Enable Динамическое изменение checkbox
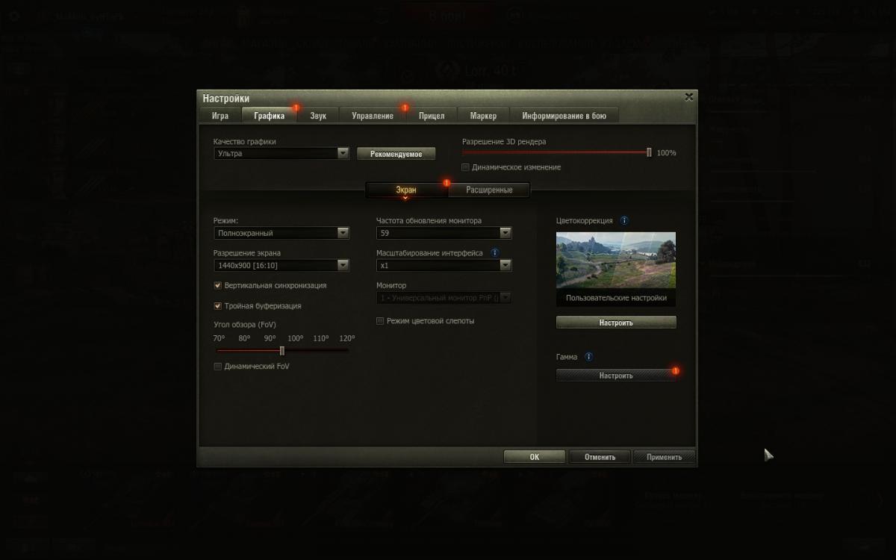Image resolution: width=896 pixels, height=560 pixels. click(x=466, y=167)
